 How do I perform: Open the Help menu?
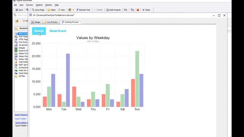point(57,5)
